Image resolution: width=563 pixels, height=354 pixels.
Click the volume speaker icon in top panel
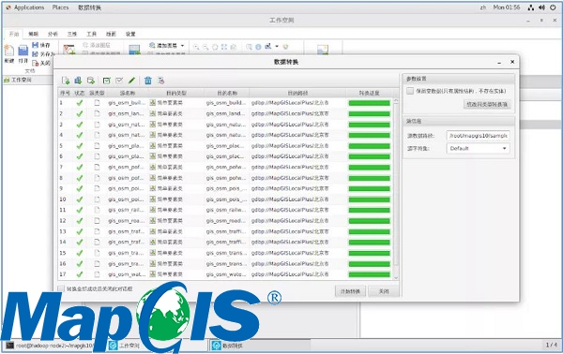tap(541, 7)
